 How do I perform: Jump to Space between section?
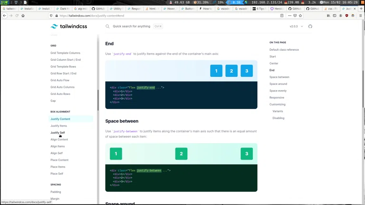(x=279, y=77)
